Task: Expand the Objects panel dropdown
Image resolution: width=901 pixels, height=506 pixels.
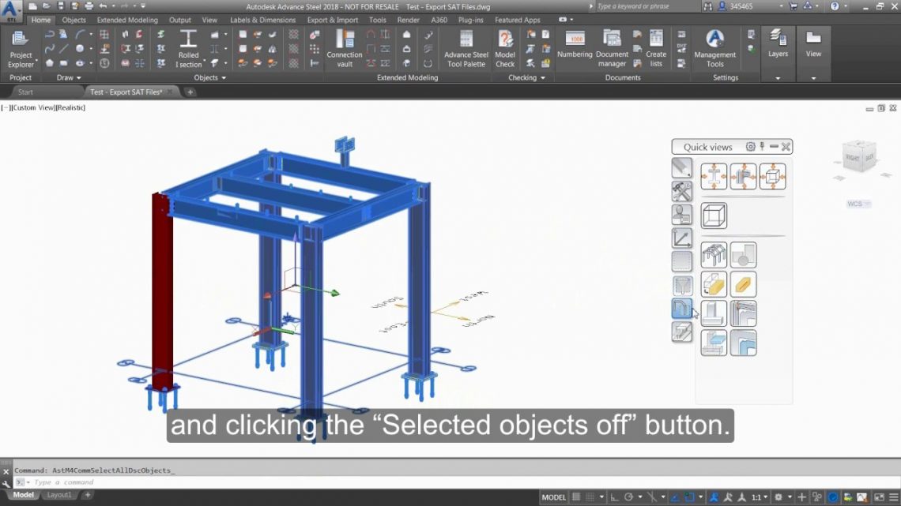Action: (209, 77)
